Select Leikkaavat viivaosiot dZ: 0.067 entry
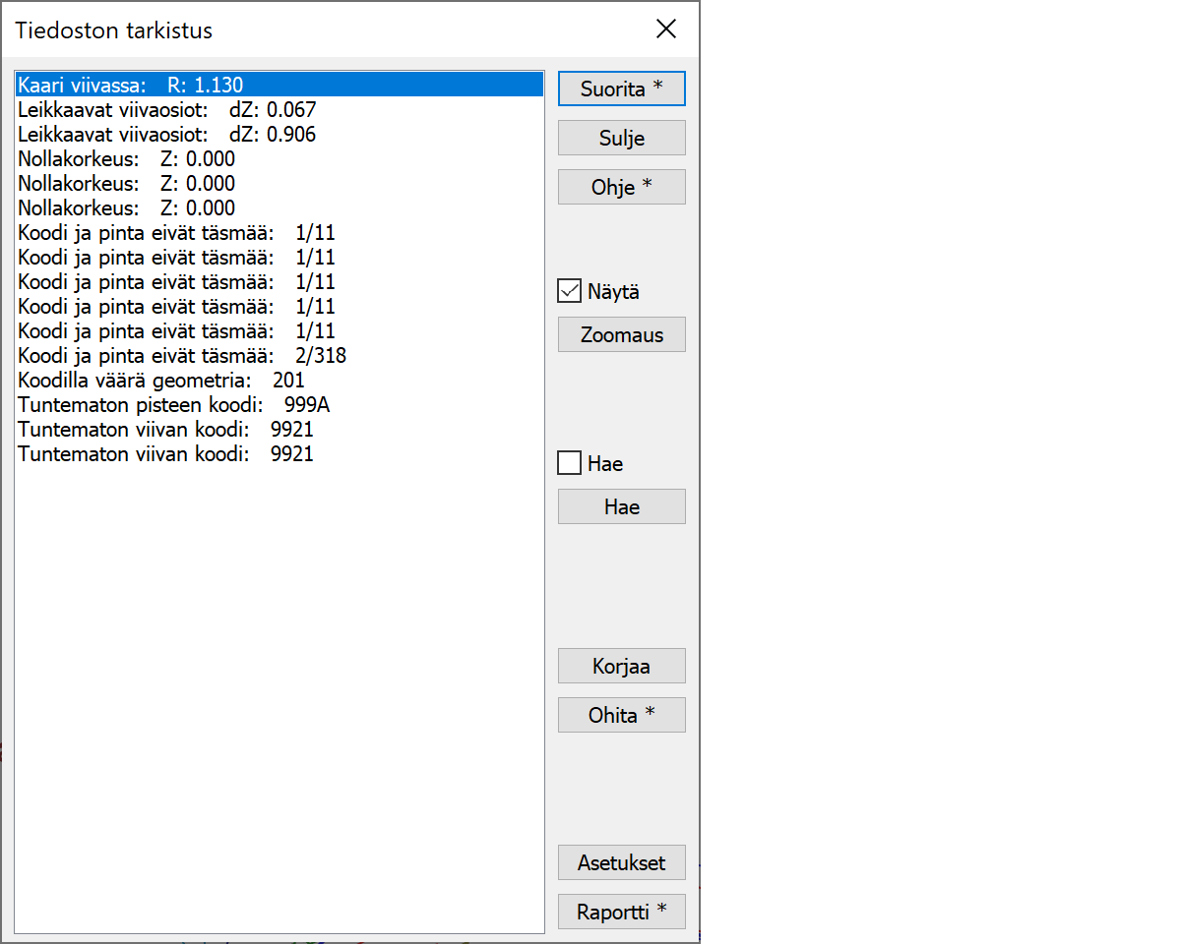The width and height of the screenshot is (1181, 944). (167, 110)
